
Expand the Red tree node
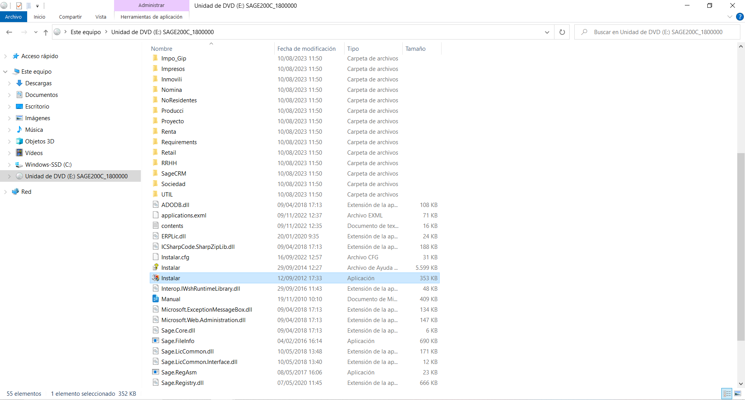5,192
